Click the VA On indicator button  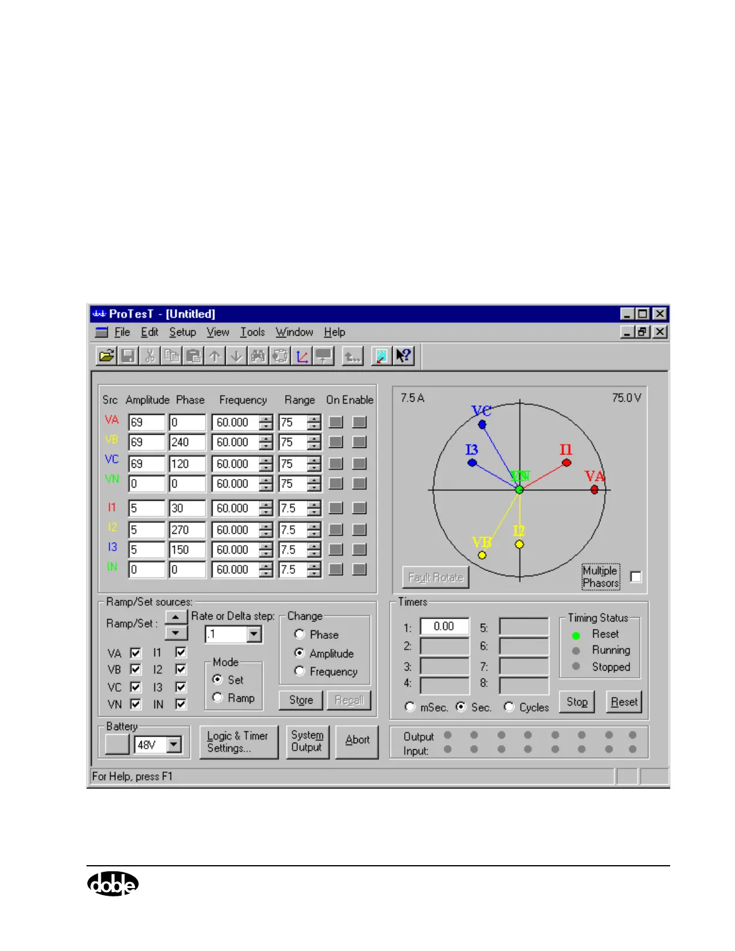[336, 422]
